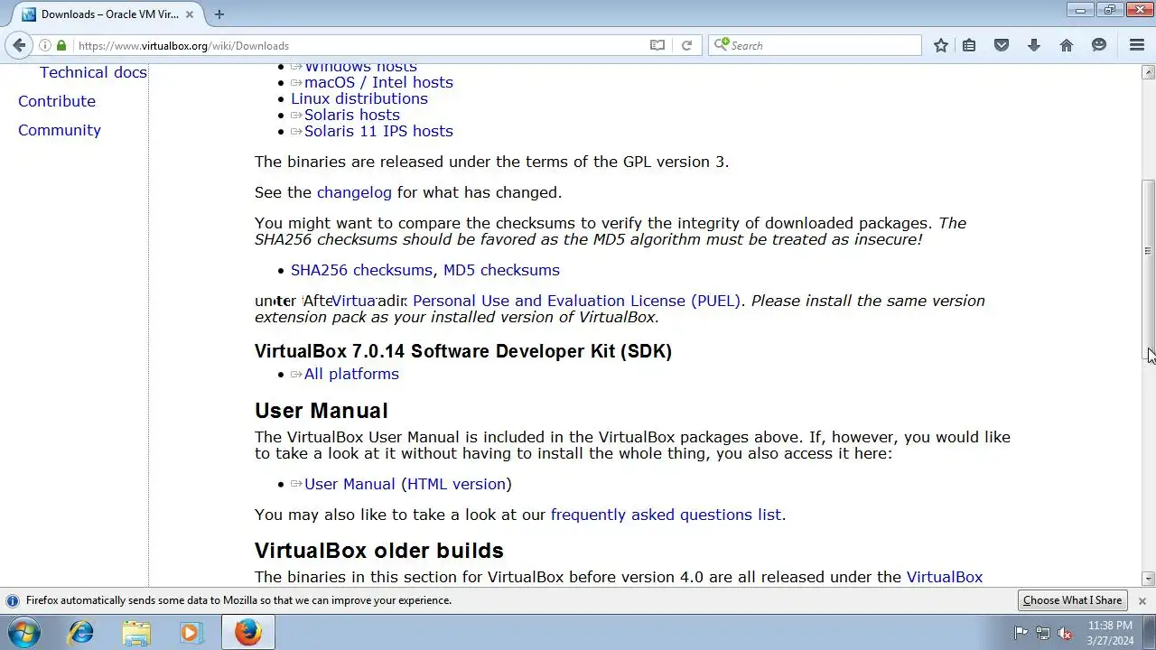Screen dimensions: 1156x650
Task: Open MD5 checksums link
Action: [x=501, y=270]
